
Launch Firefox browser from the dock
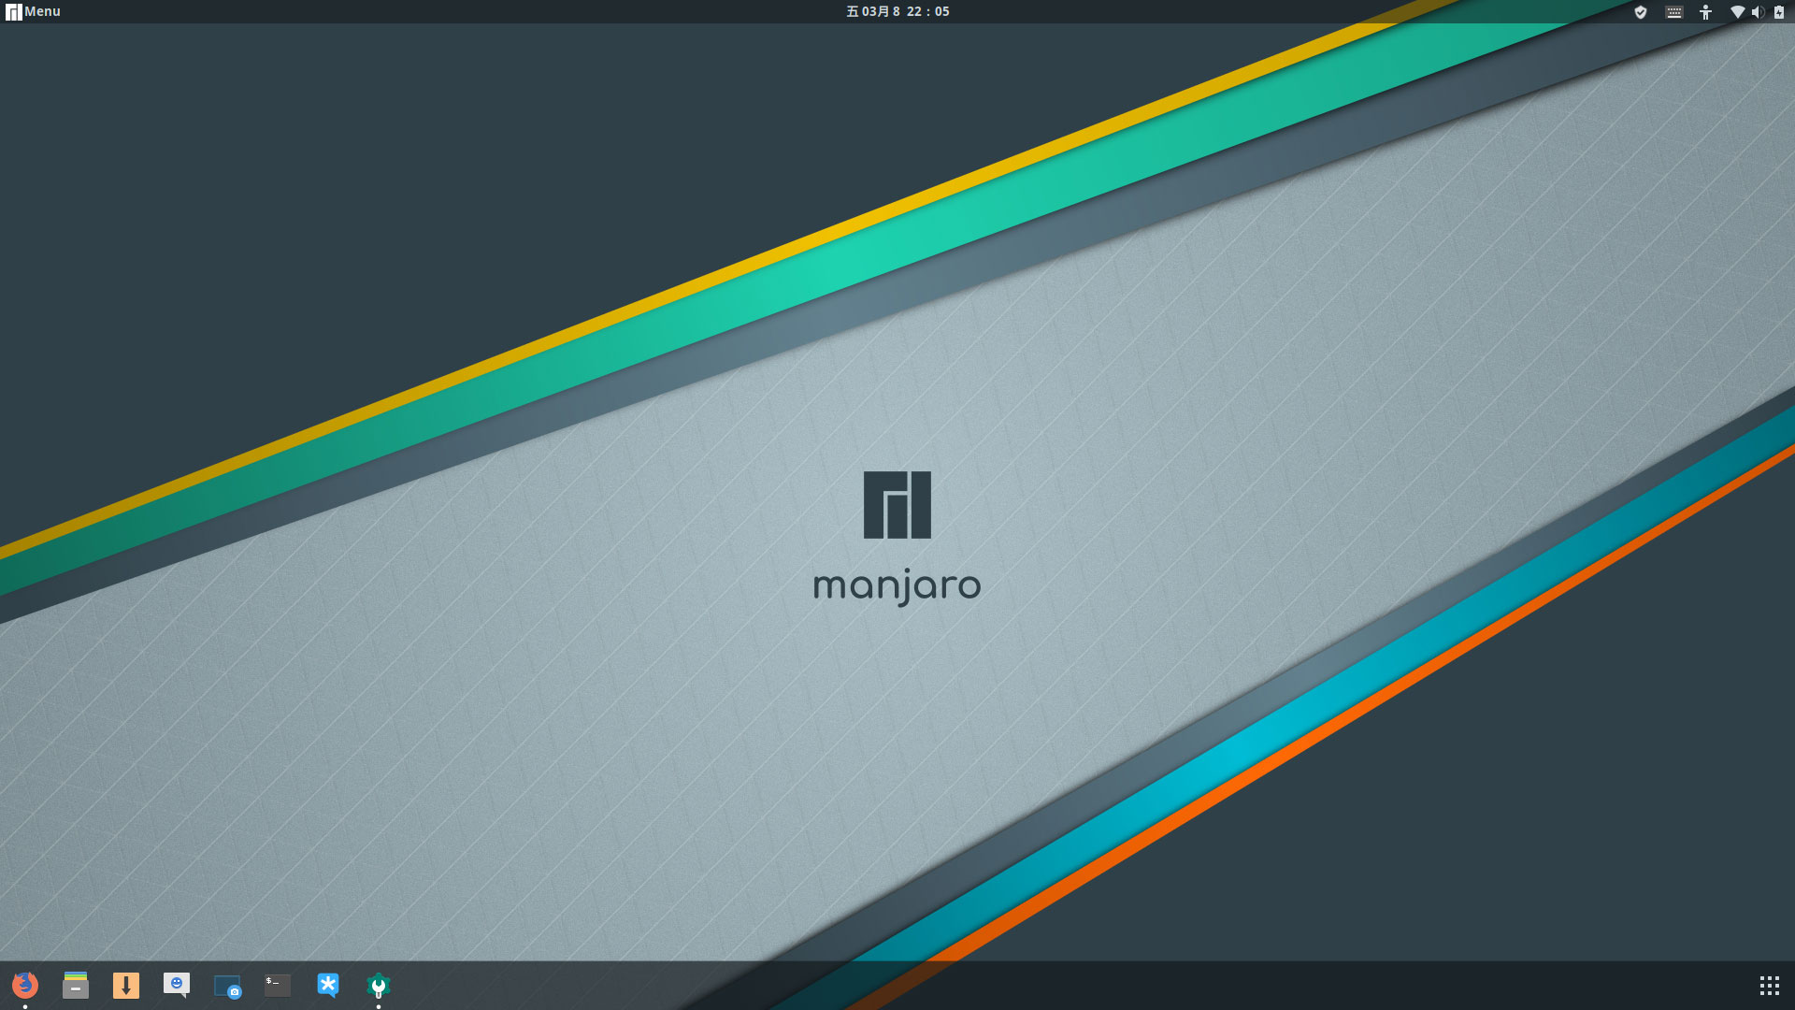point(25,984)
